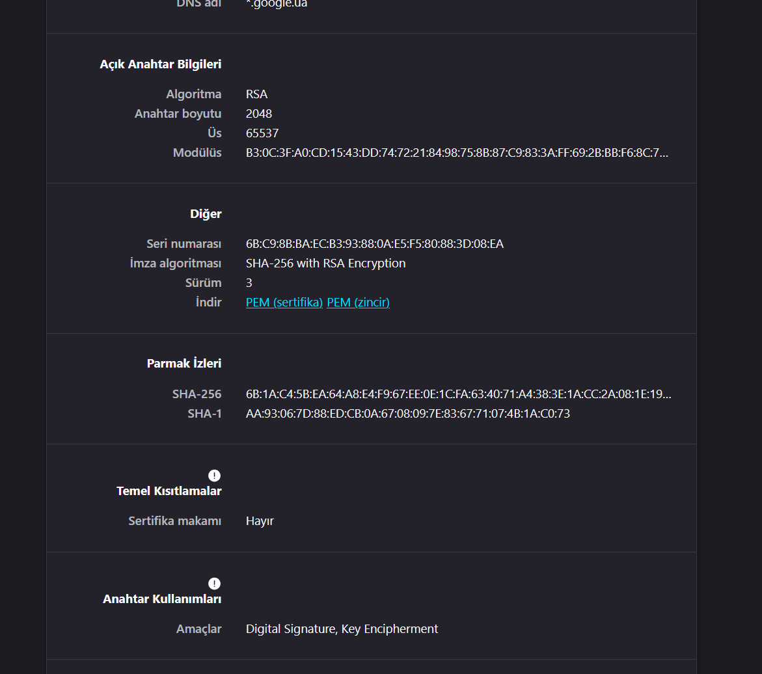Image resolution: width=762 pixels, height=674 pixels.
Task: Click the Parmak İzleri section heading
Action: [184, 363]
